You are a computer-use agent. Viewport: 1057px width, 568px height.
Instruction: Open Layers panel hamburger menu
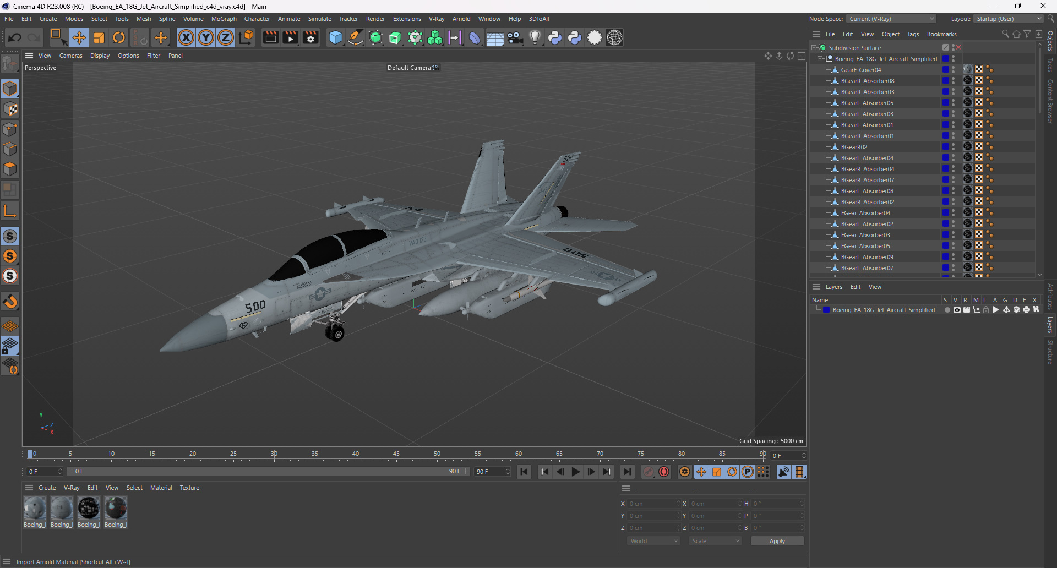816,287
